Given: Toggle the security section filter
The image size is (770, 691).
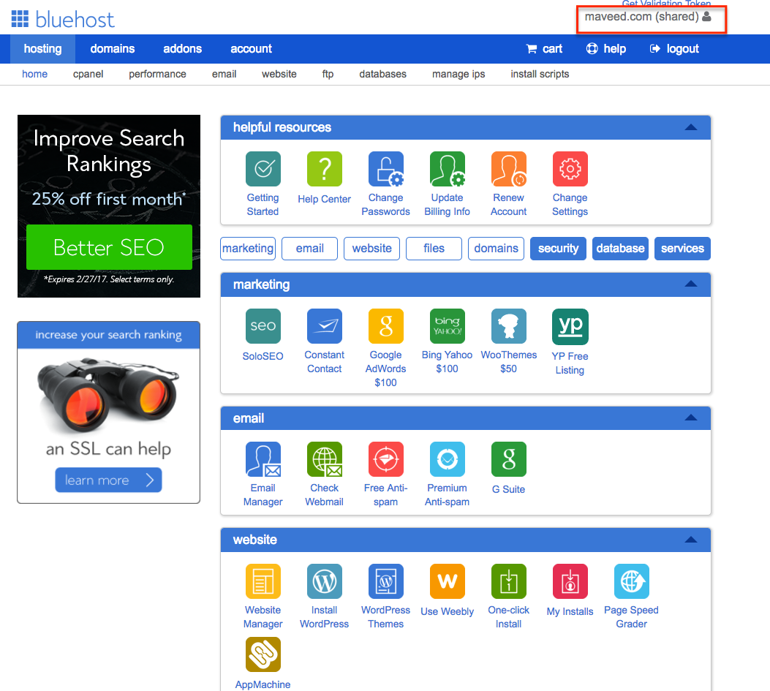Looking at the screenshot, I should click(x=558, y=249).
